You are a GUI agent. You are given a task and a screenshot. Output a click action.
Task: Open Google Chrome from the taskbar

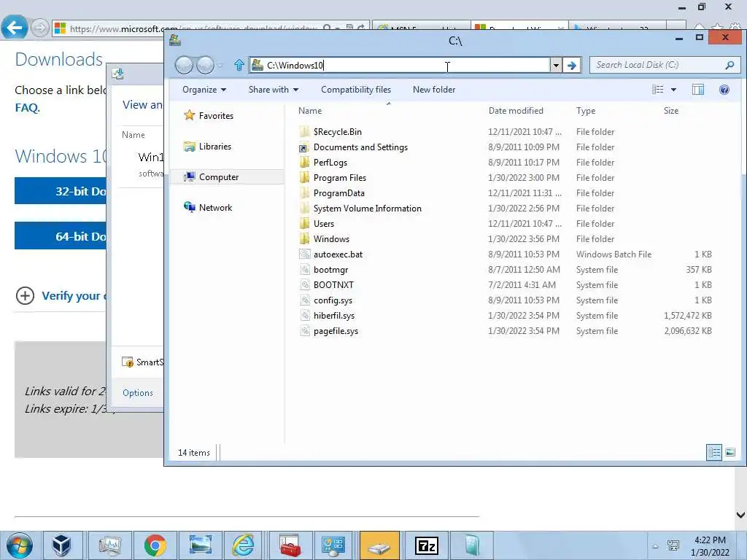tap(155, 545)
